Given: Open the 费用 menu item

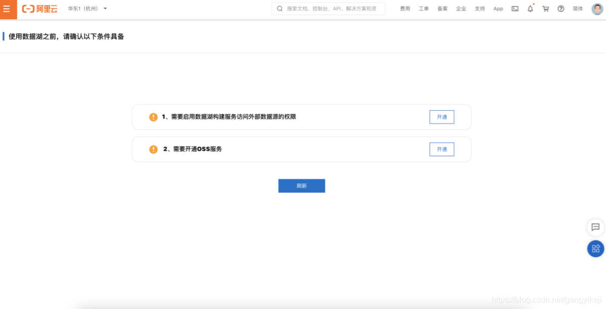Looking at the screenshot, I should pyautogui.click(x=405, y=9).
